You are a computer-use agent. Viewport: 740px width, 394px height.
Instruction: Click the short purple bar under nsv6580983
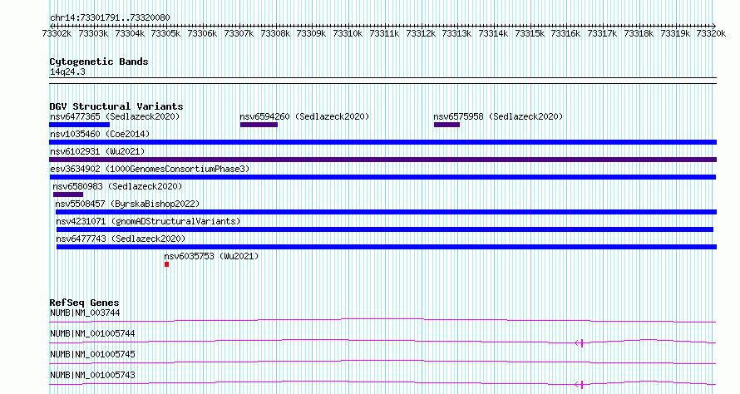(68, 195)
